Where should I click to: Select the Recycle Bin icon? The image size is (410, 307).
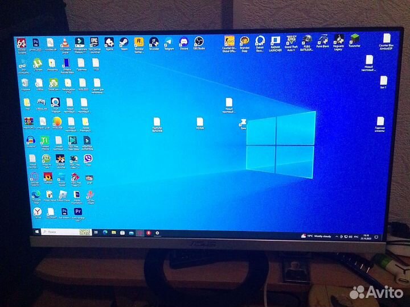pos(25,85)
